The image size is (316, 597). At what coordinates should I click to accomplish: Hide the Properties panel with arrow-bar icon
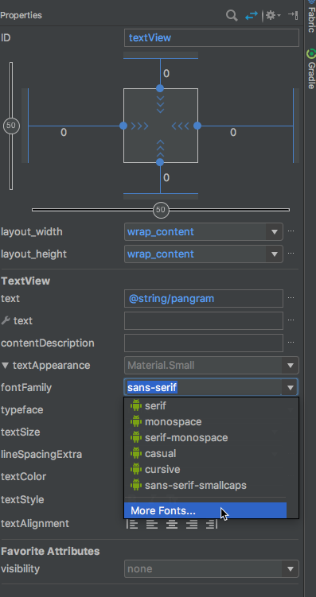[x=293, y=15]
